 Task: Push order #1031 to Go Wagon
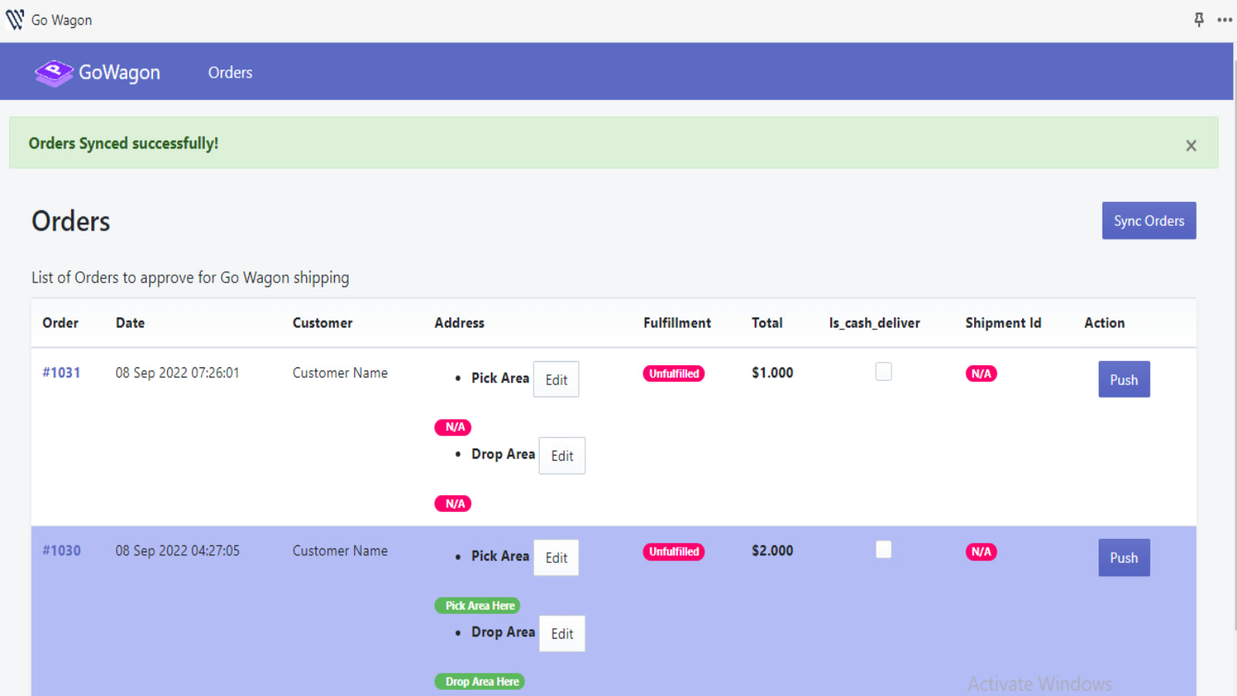pos(1123,380)
